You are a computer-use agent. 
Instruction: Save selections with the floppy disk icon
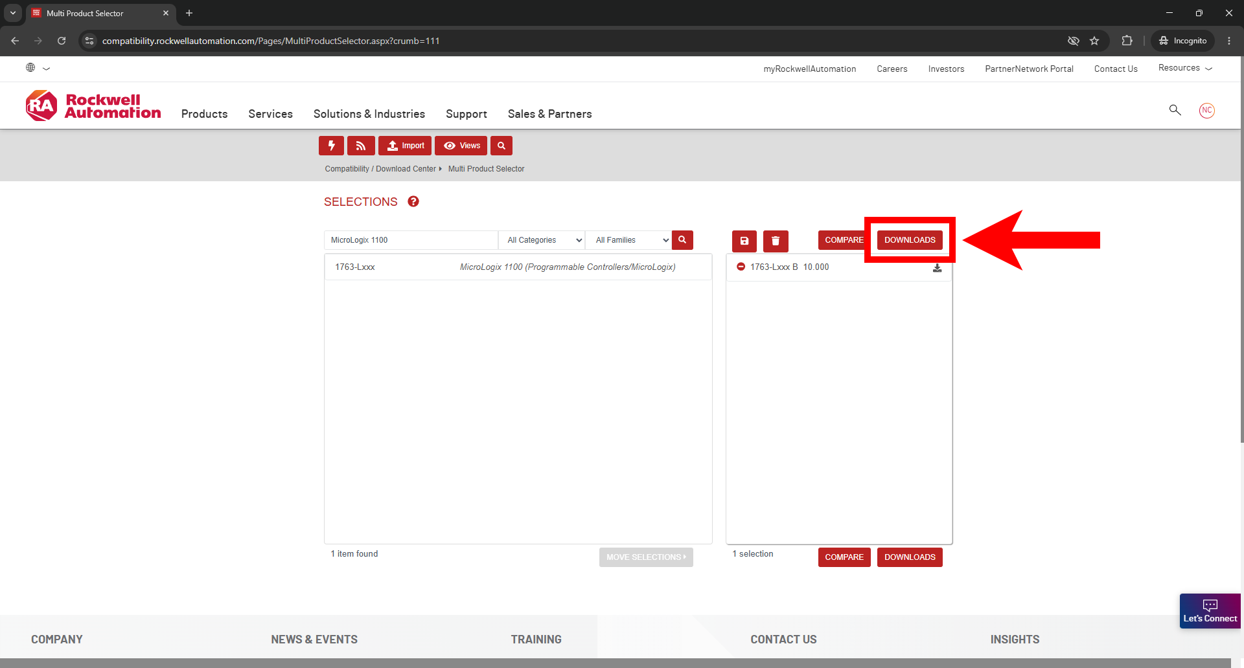click(x=744, y=241)
